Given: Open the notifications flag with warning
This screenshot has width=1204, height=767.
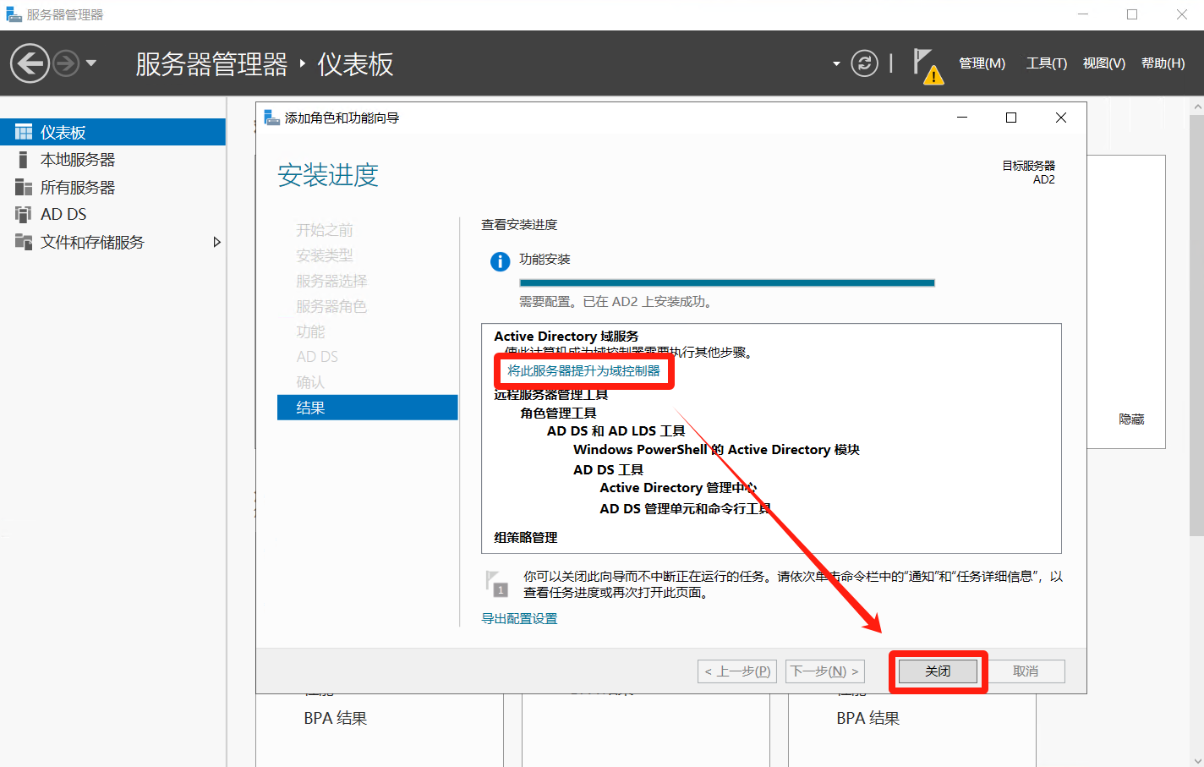Looking at the screenshot, I should pyautogui.click(x=926, y=65).
